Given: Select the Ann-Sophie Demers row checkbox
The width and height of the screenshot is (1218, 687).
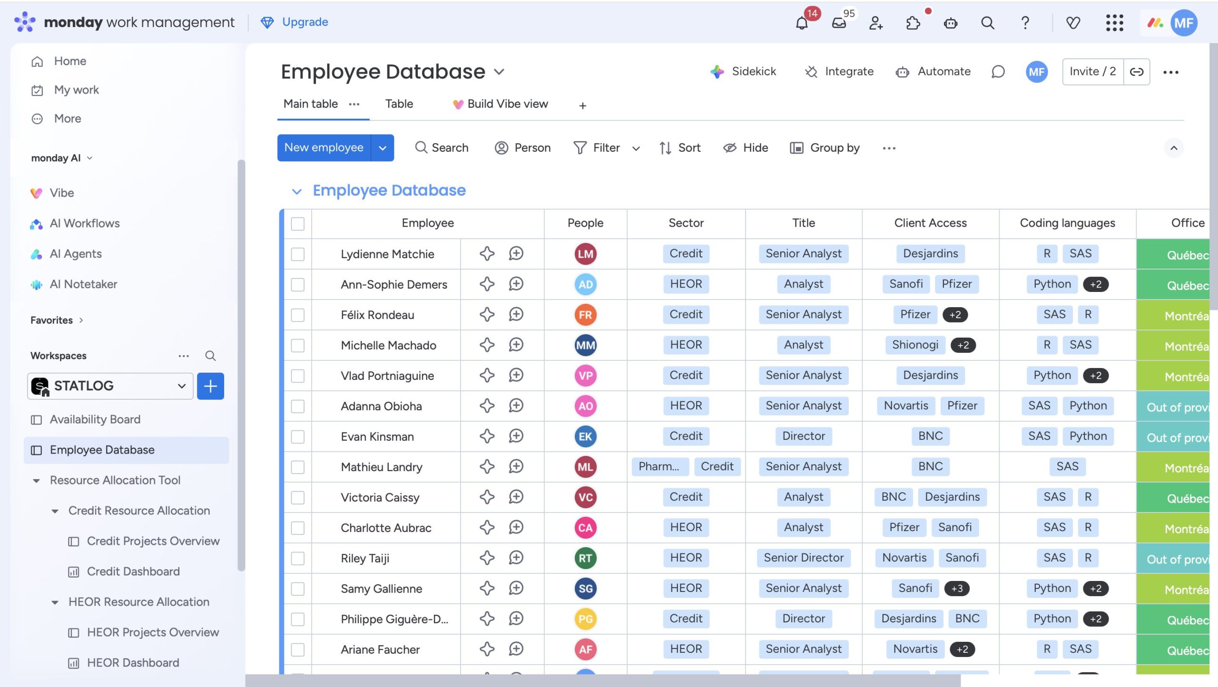Looking at the screenshot, I should pyautogui.click(x=298, y=284).
